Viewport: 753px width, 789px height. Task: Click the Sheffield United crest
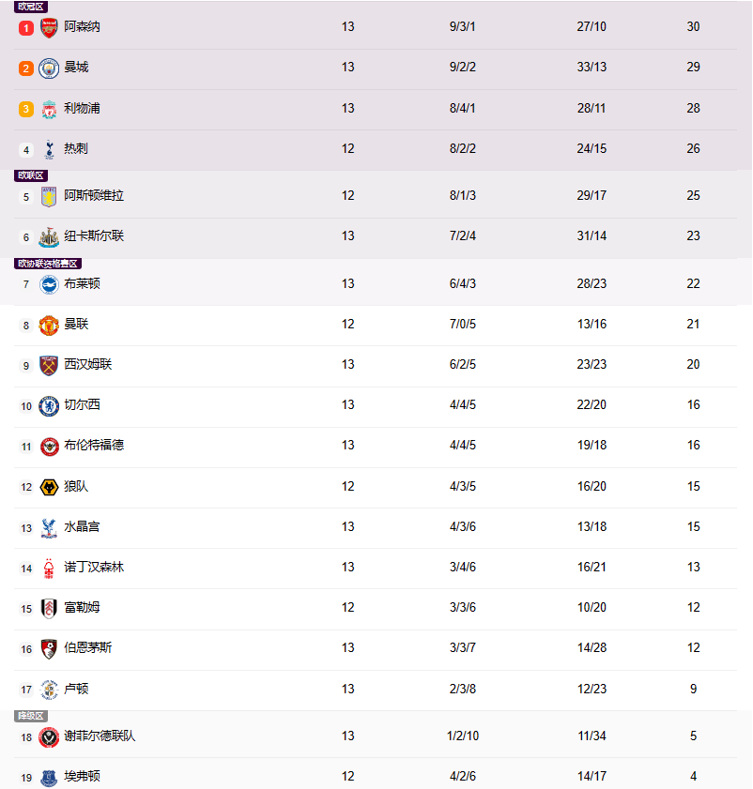pos(49,737)
